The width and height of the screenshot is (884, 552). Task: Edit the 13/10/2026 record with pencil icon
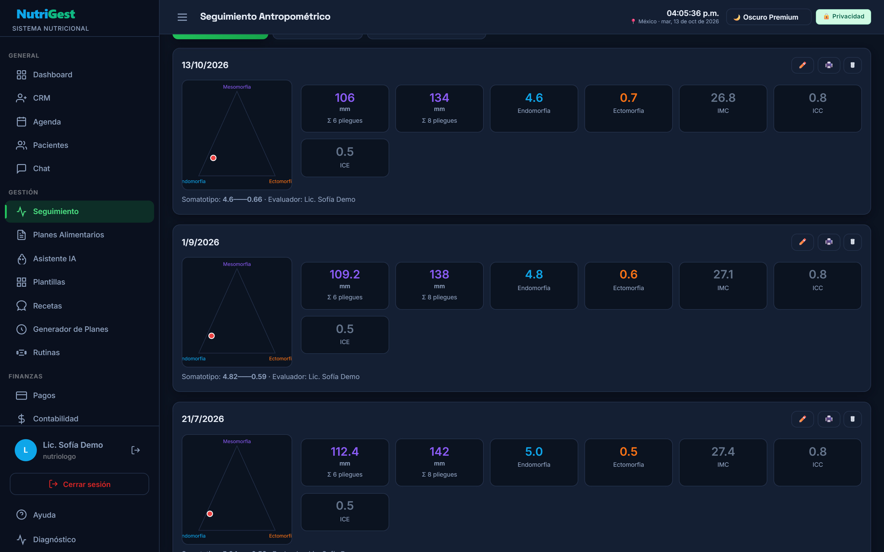[802, 65]
